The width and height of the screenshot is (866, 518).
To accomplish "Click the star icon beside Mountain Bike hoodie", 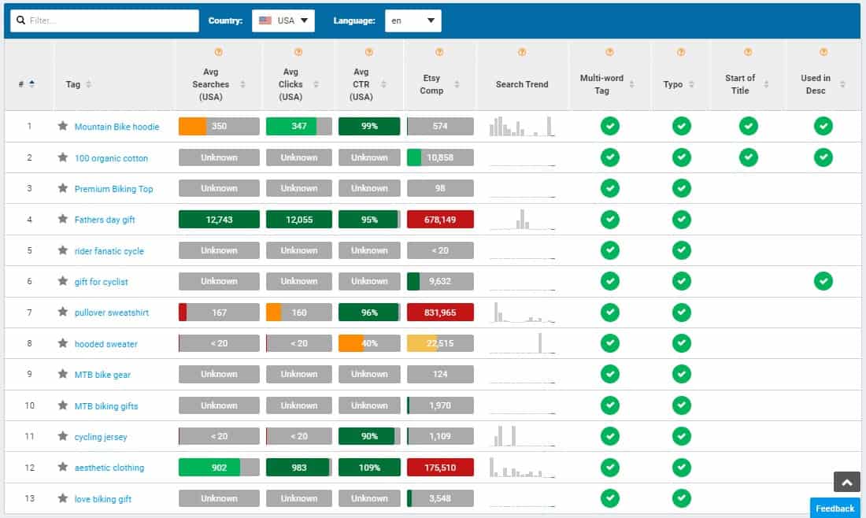I will click(x=63, y=126).
